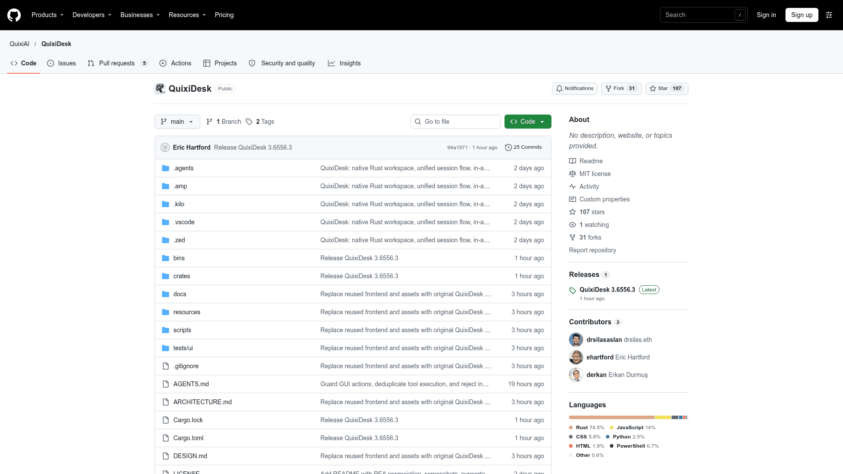Click the .gitignore file icon
Image resolution: width=843 pixels, height=474 pixels.
tap(166, 366)
